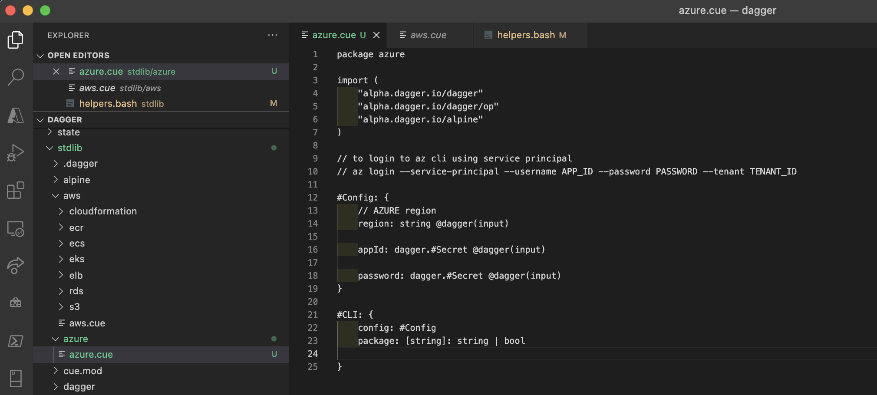
Task: Click the briefcase icon in the activity bar
Action: pyautogui.click(x=16, y=303)
